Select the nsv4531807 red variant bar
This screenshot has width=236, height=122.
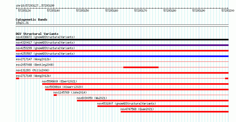163,106
